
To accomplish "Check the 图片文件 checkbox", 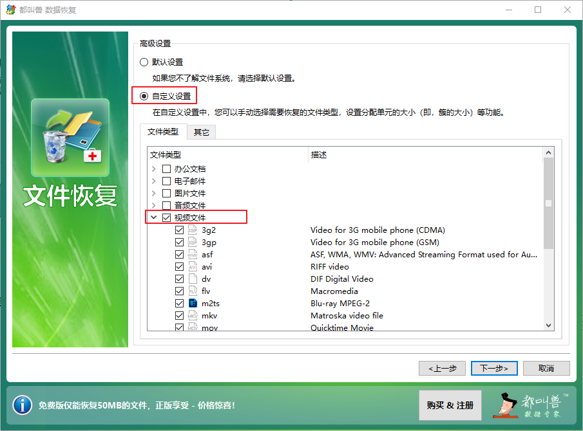I will [x=167, y=194].
